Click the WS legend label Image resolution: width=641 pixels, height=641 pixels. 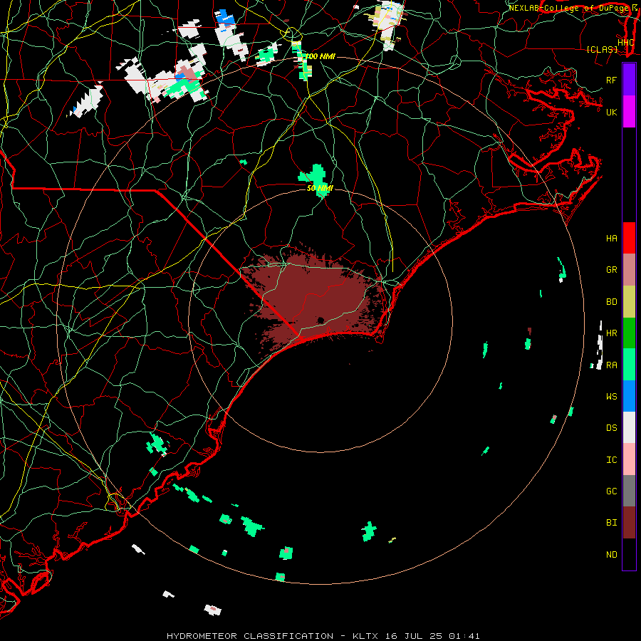tap(611, 396)
